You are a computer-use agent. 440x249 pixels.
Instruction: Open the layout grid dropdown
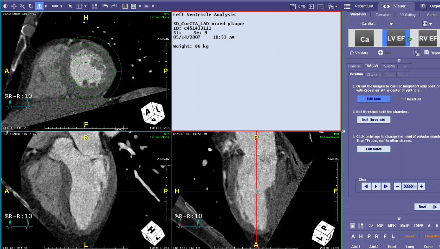tap(427, 24)
